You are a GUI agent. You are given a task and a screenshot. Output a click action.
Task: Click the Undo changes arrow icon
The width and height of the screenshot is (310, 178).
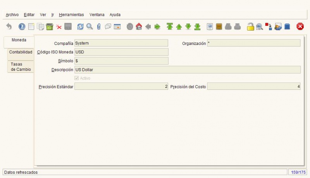pos(9,26)
